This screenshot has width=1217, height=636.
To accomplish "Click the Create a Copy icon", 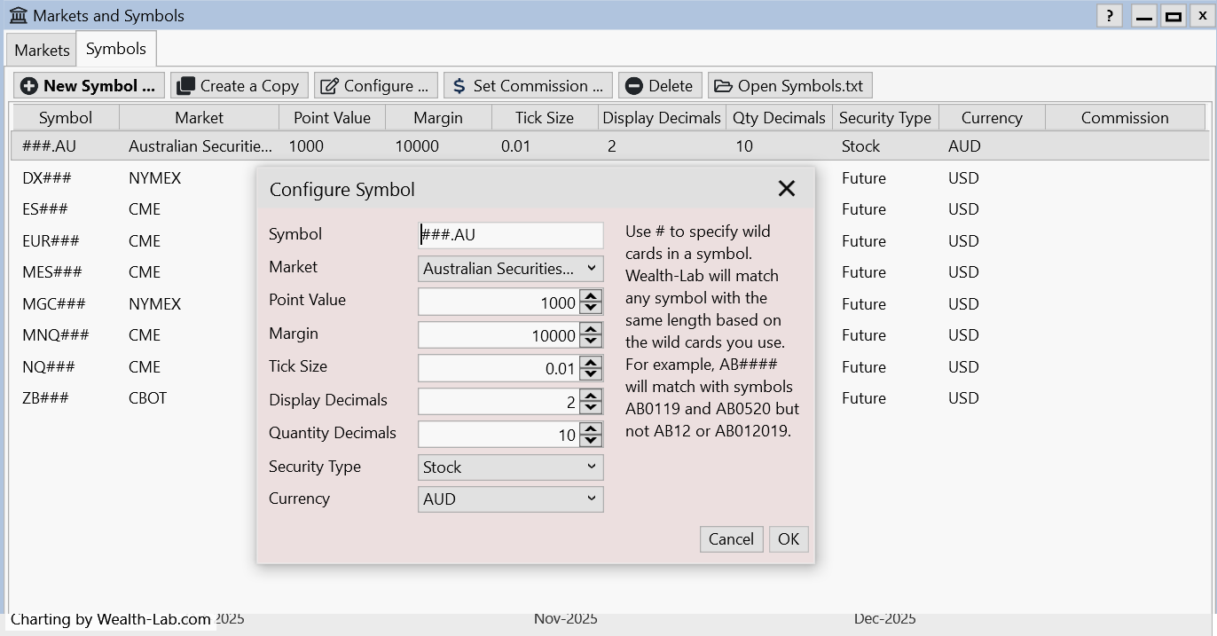I will [185, 86].
